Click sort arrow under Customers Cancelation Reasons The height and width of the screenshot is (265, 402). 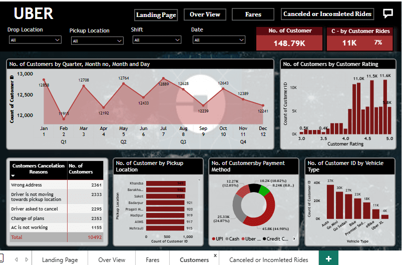13,176
